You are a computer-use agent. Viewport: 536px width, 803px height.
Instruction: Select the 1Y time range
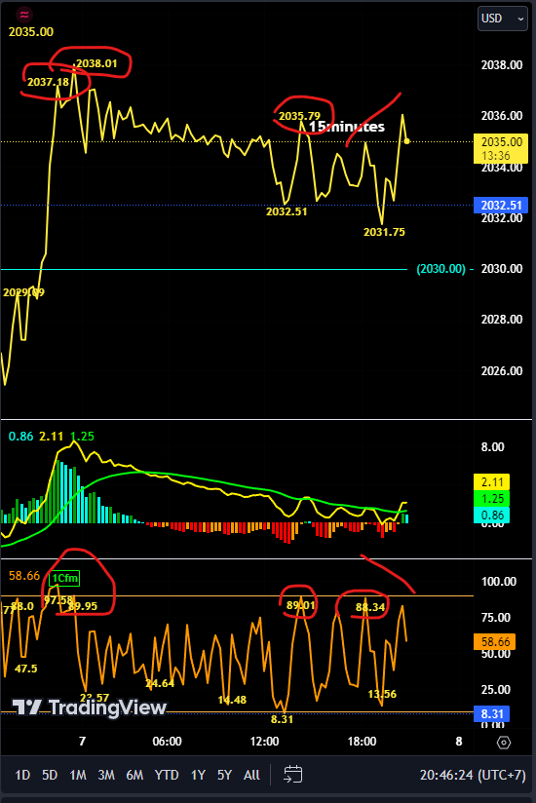[x=198, y=775]
